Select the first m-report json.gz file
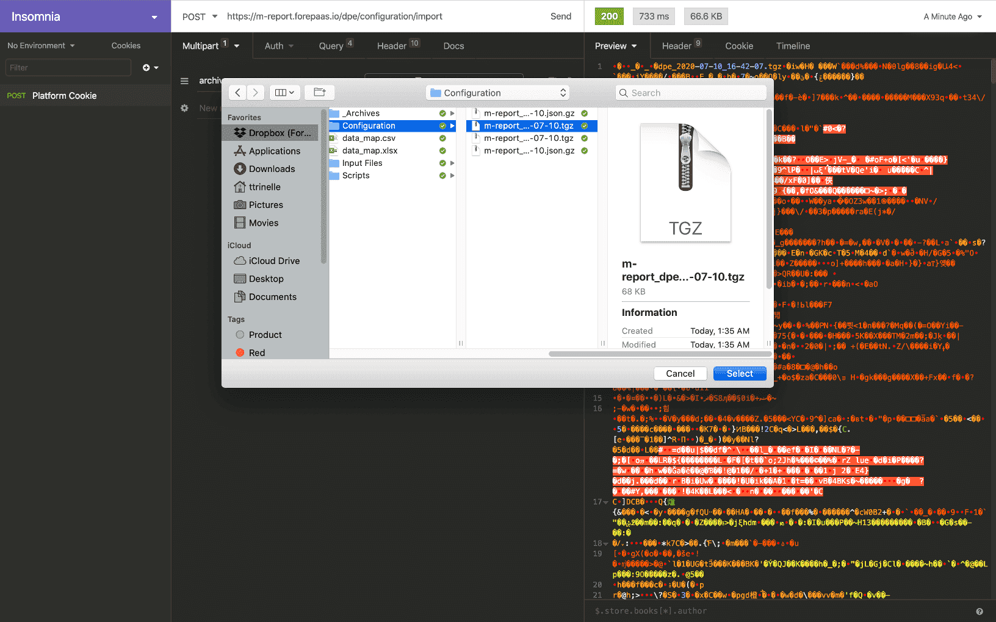The image size is (996, 622). [x=532, y=113]
